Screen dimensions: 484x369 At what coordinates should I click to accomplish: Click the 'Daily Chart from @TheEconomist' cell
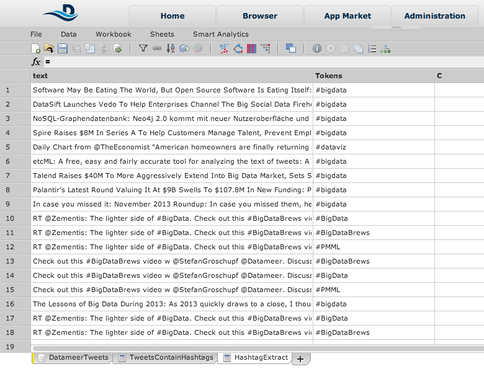coord(172,147)
